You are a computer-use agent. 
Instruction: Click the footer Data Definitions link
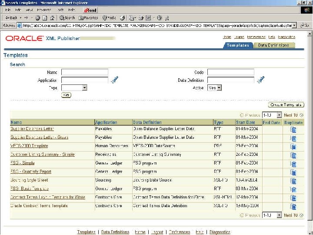pyautogui.click(x=115, y=232)
